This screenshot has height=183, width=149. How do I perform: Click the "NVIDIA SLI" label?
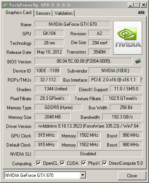[21, 154]
